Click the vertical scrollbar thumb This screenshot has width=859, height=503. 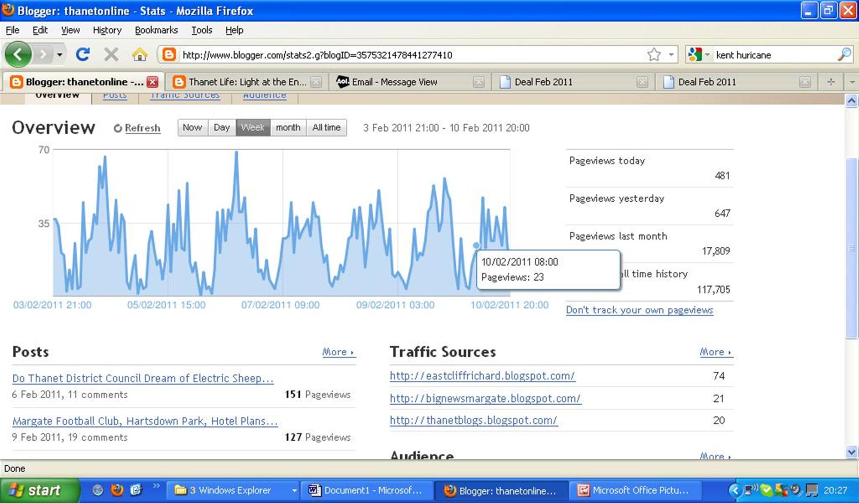click(851, 248)
